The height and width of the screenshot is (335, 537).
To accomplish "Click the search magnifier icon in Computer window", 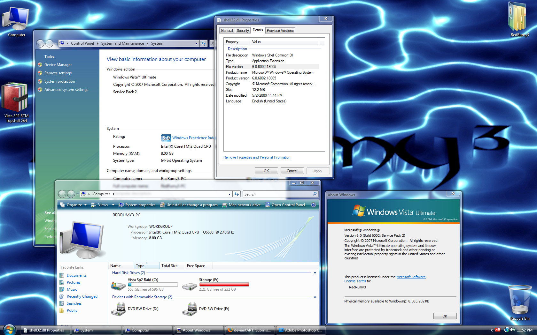I will click(x=315, y=194).
